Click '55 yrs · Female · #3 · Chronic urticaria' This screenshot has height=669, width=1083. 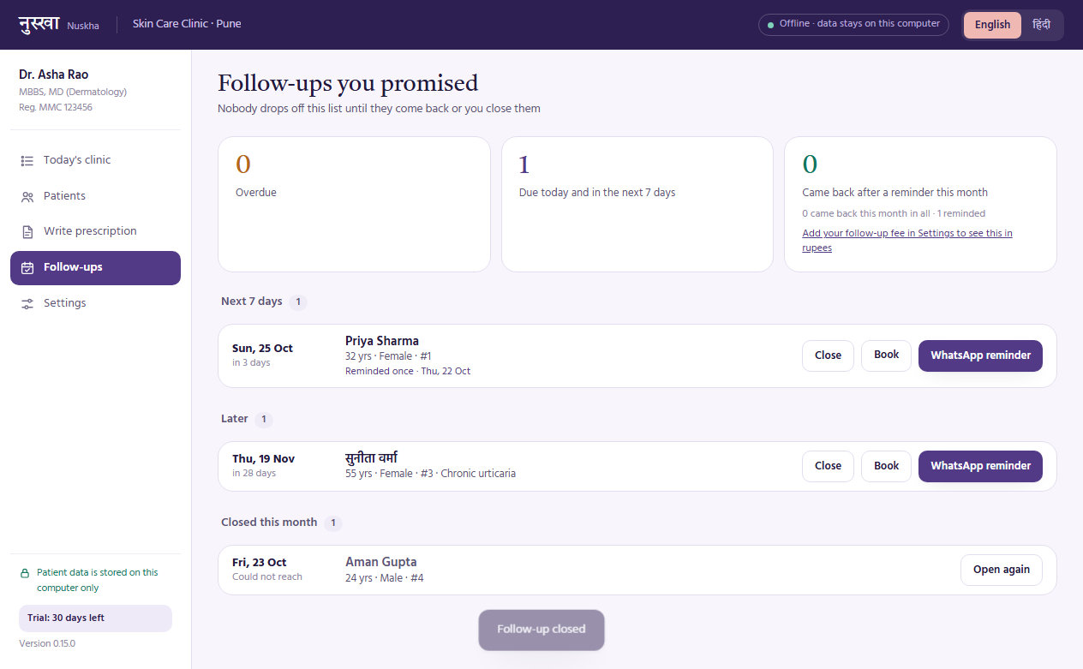point(430,474)
